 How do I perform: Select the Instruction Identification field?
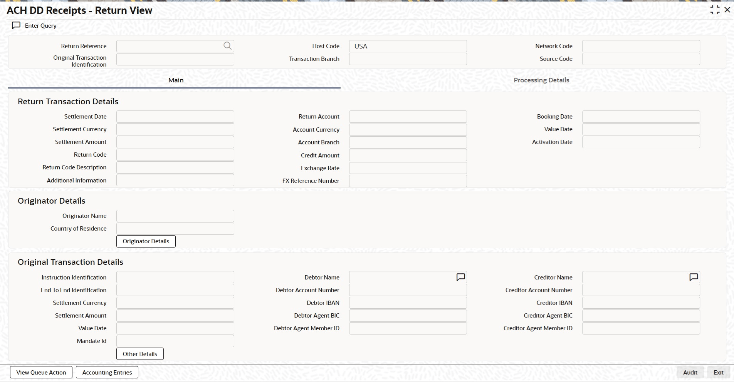175,278
